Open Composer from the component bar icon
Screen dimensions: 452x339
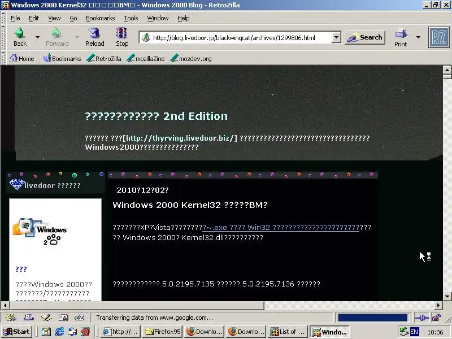coord(46,318)
